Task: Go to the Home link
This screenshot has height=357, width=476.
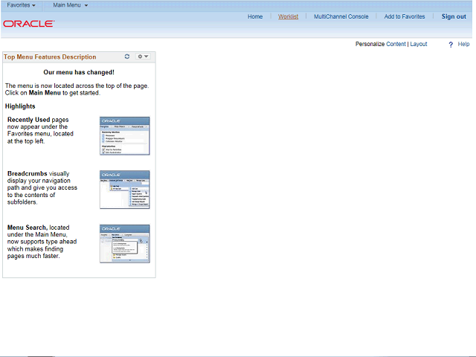Action: coord(255,16)
